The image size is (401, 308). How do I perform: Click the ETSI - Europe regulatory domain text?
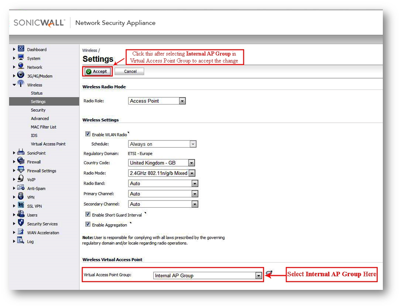point(140,153)
